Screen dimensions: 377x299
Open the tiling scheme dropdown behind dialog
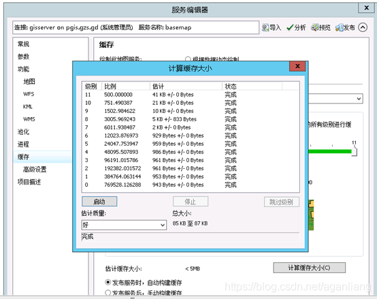tap(335, 99)
